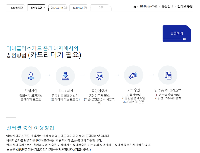The height and width of the screenshot is (153, 200).
Task: Go to Hi-Pass+카드 breadcrumb
Action: 149,6
